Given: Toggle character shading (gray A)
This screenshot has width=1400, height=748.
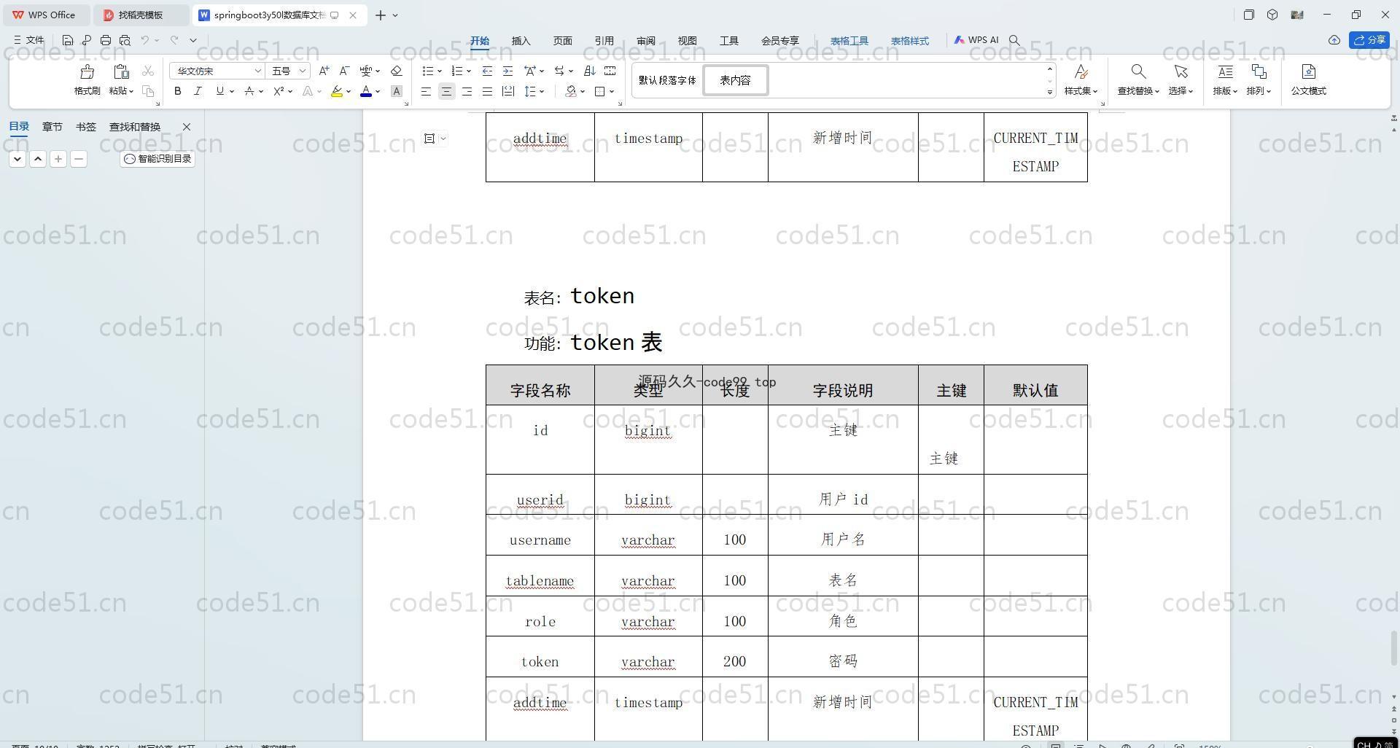Looking at the screenshot, I should point(396,91).
